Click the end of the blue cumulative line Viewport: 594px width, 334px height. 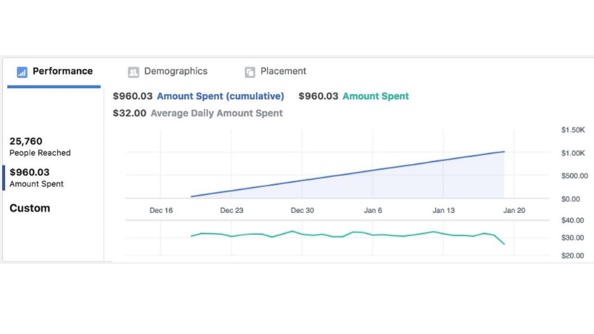point(504,151)
